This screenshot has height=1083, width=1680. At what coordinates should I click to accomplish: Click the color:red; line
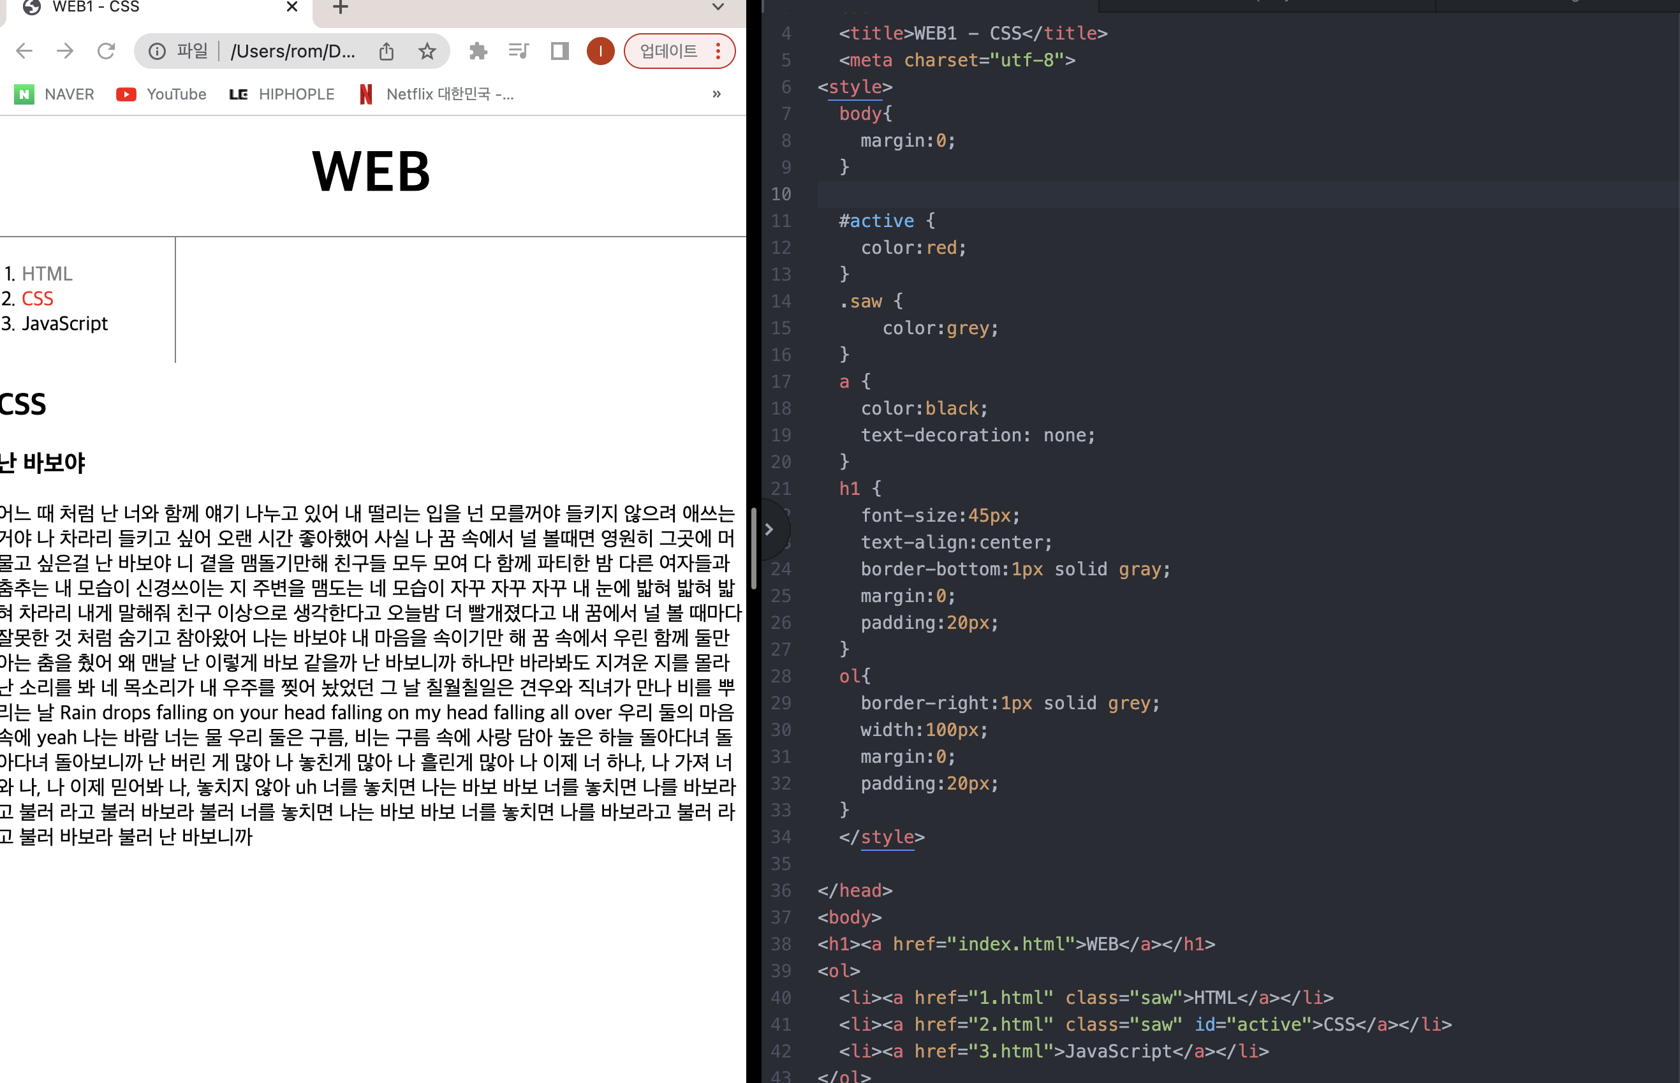(913, 247)
